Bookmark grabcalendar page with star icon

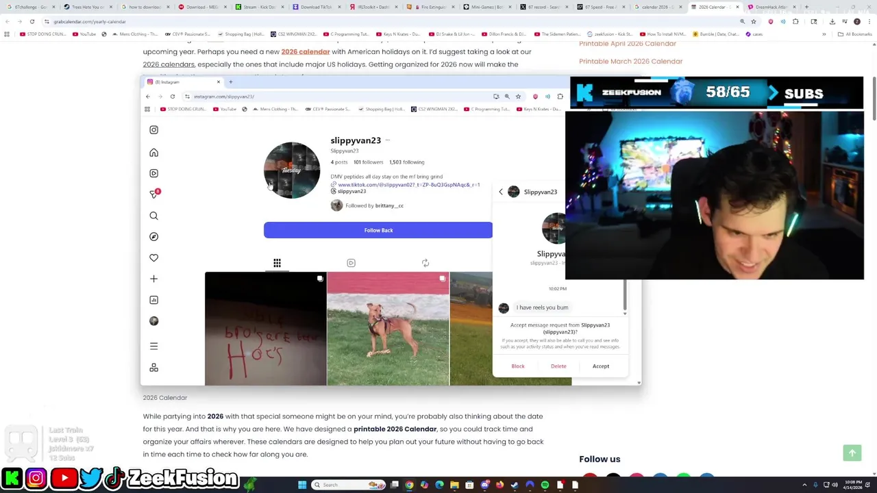754,21
